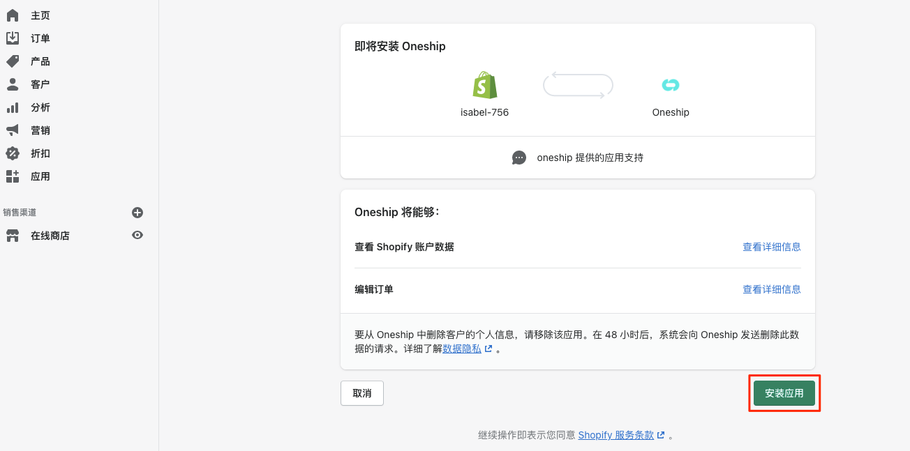Click 编辑订单 permission text
Viewport: 910px width, 451px height.
pyautogui.click(x=374, y=289)
